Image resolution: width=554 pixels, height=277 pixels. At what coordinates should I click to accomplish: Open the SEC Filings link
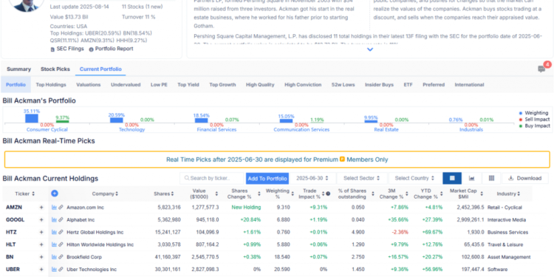pos(70,49)
